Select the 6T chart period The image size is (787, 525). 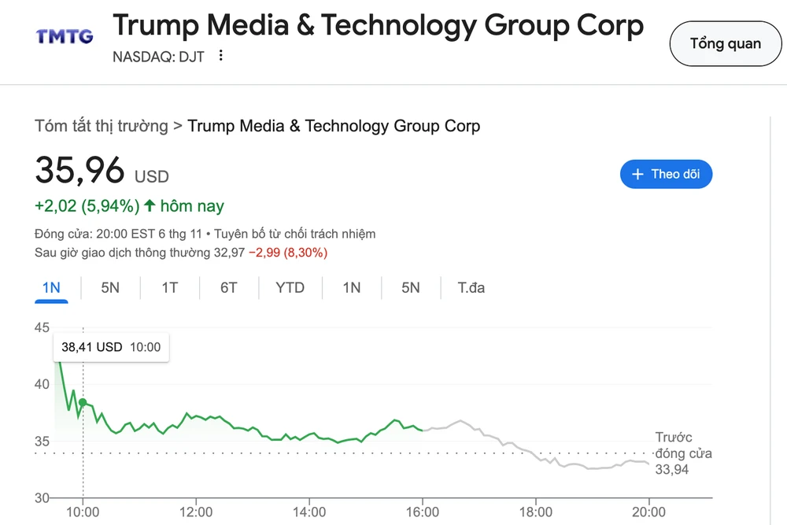click(228, 288)
